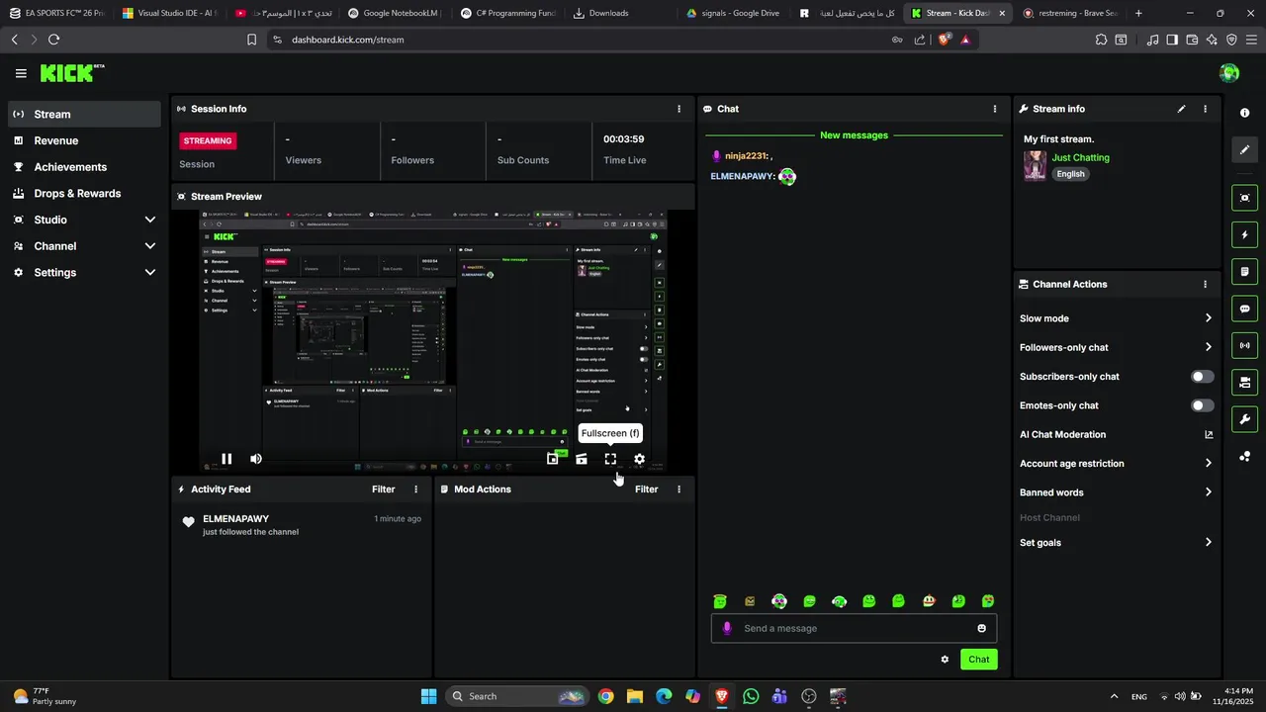Toggle the Chat bubble icon in right sidebar
The width and height of the screenshot is (1266, 712).
(x=1245, y=309)
